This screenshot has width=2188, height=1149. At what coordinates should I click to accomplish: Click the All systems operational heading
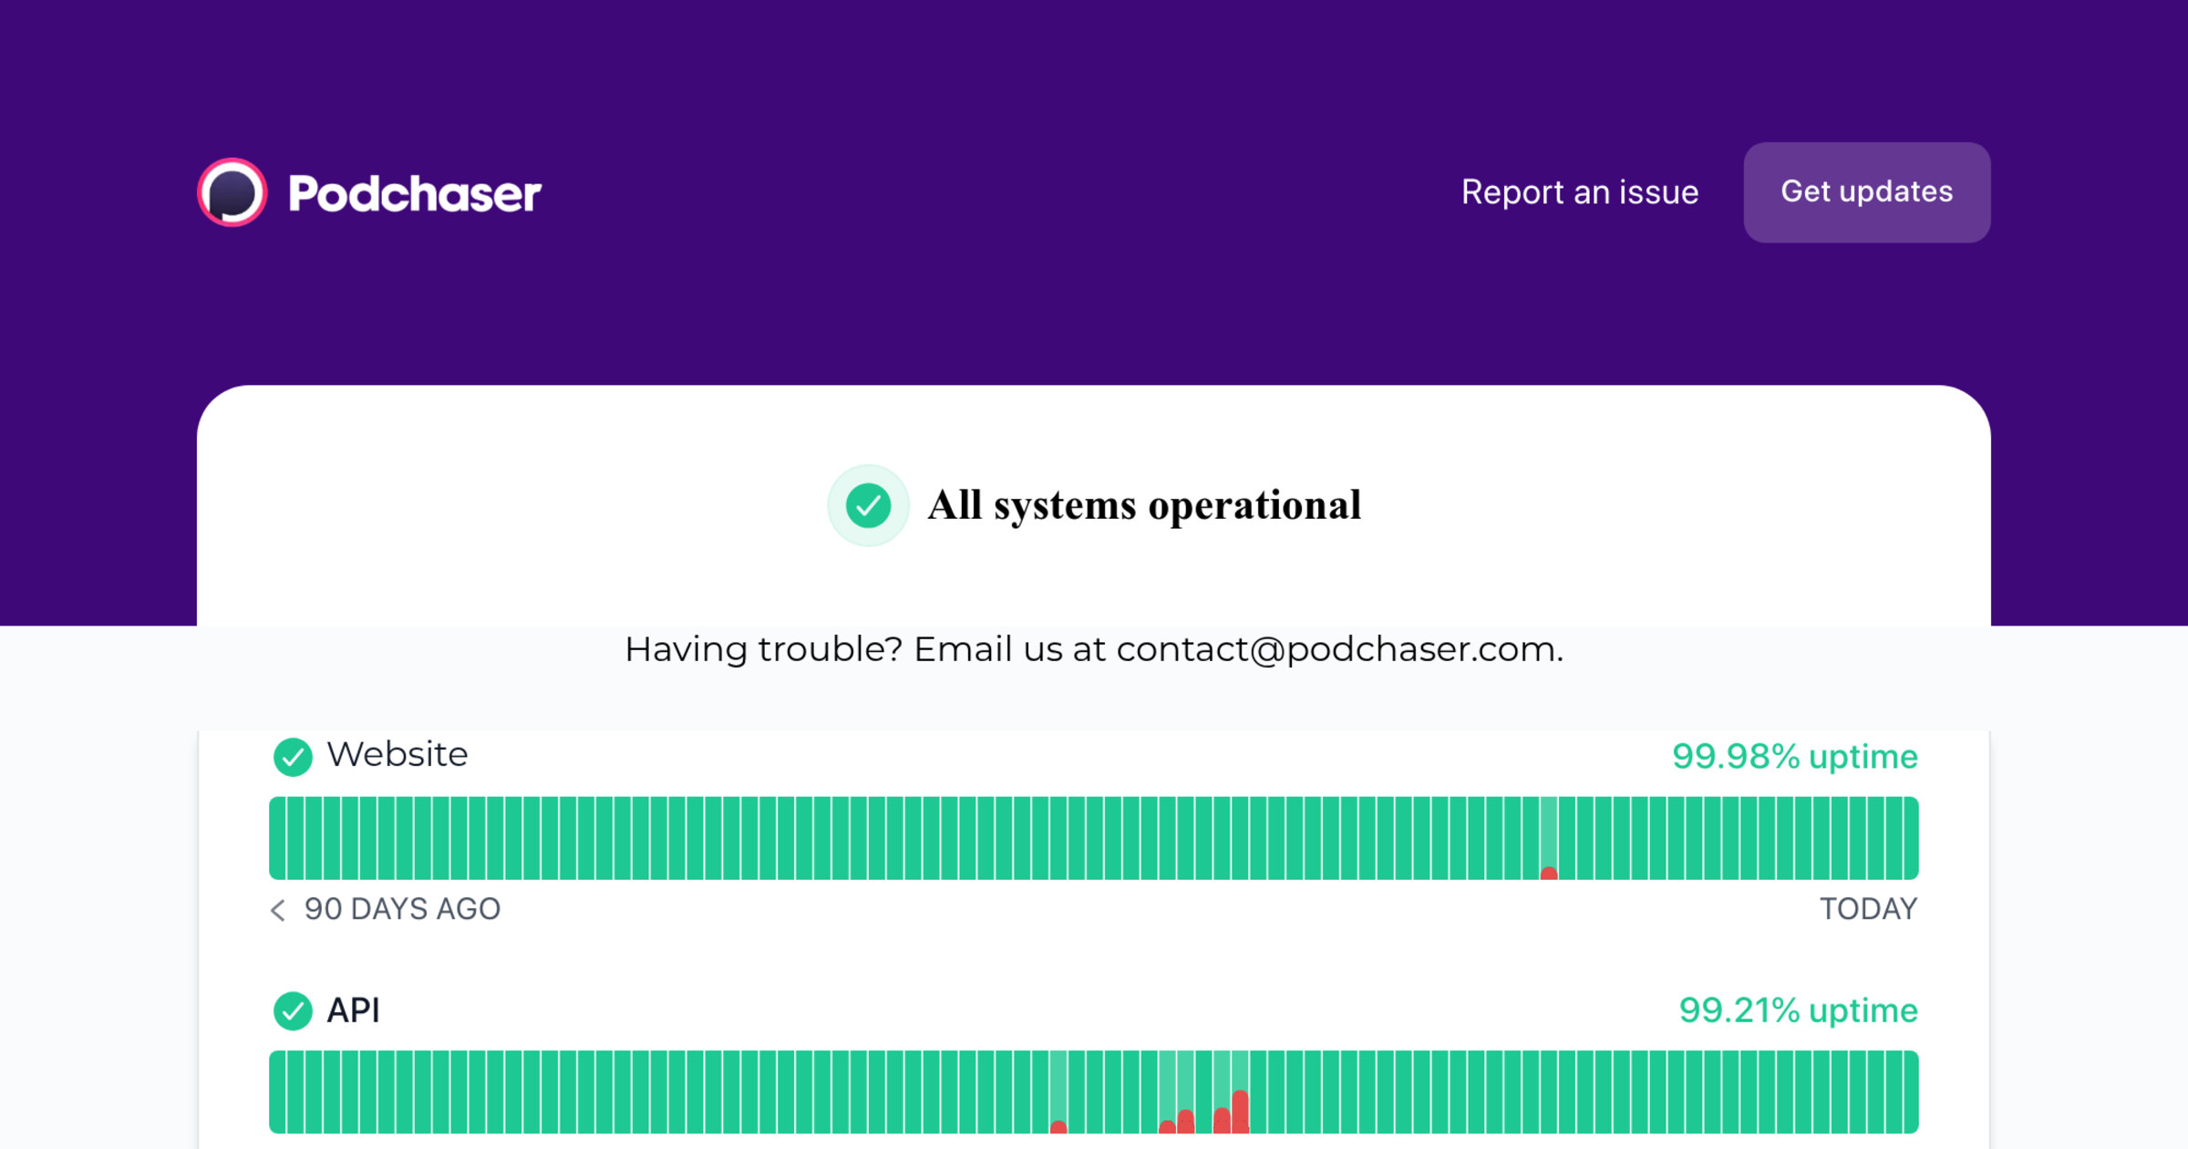pyautogui.click(x=1144, y=505)
